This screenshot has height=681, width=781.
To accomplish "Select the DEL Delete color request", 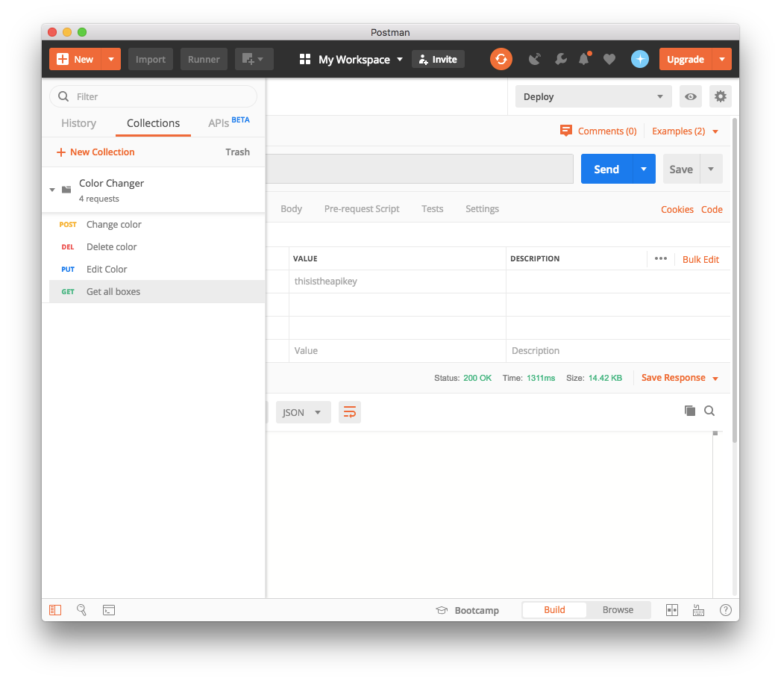I will (x=157, y=246).
